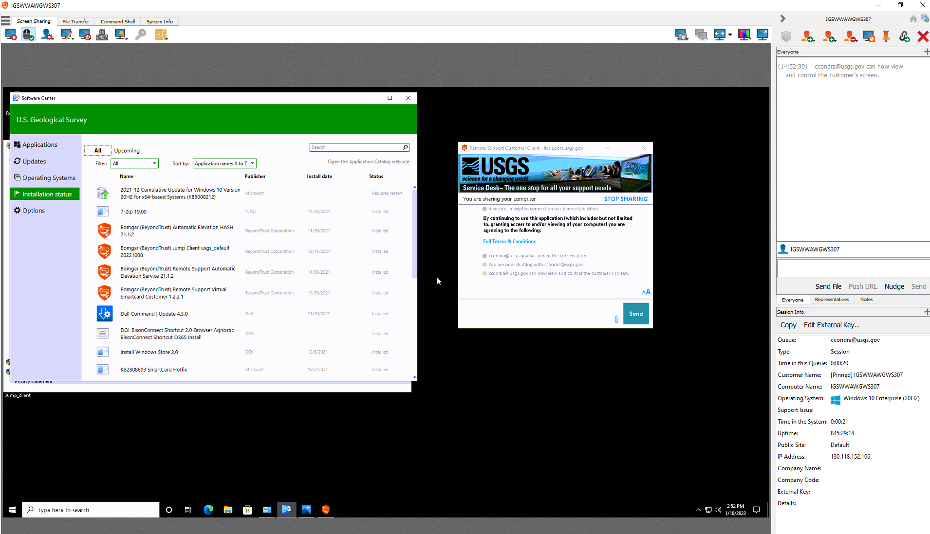Open the Filter dropdown set to All
Viewport: 930px width, 534px height.
(x=134, y=163)
